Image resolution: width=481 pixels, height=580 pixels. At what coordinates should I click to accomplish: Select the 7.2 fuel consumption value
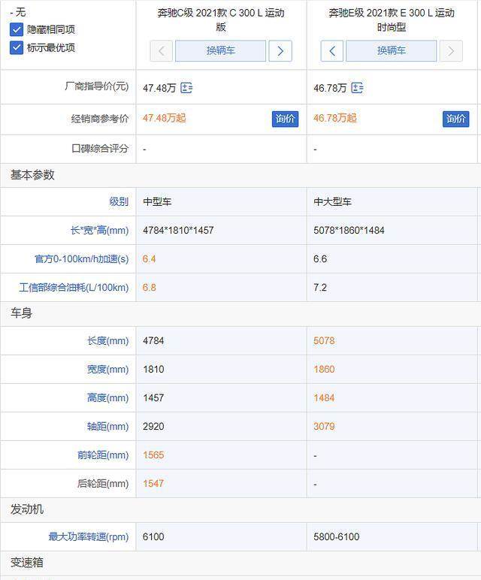coord(320,288)
